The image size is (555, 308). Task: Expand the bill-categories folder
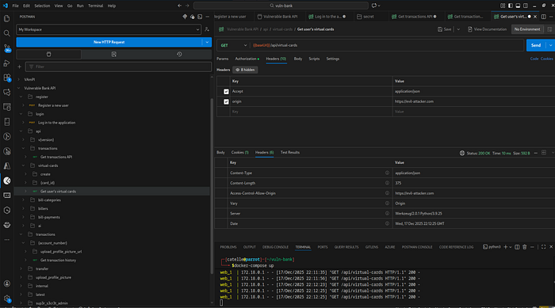23,200
